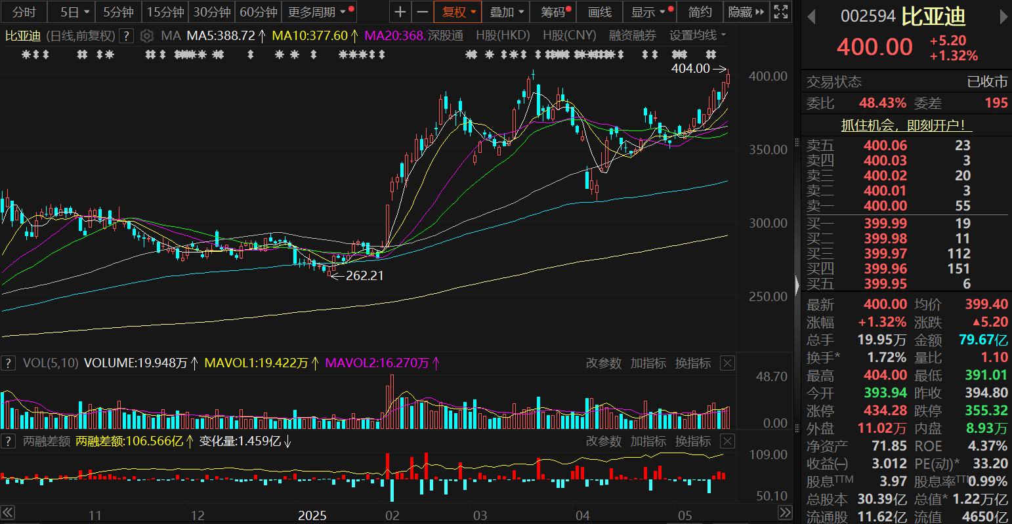Click 加指标 in VOL panel
The height and width of the screenshot is (524, 1012).
coord(648,363)
